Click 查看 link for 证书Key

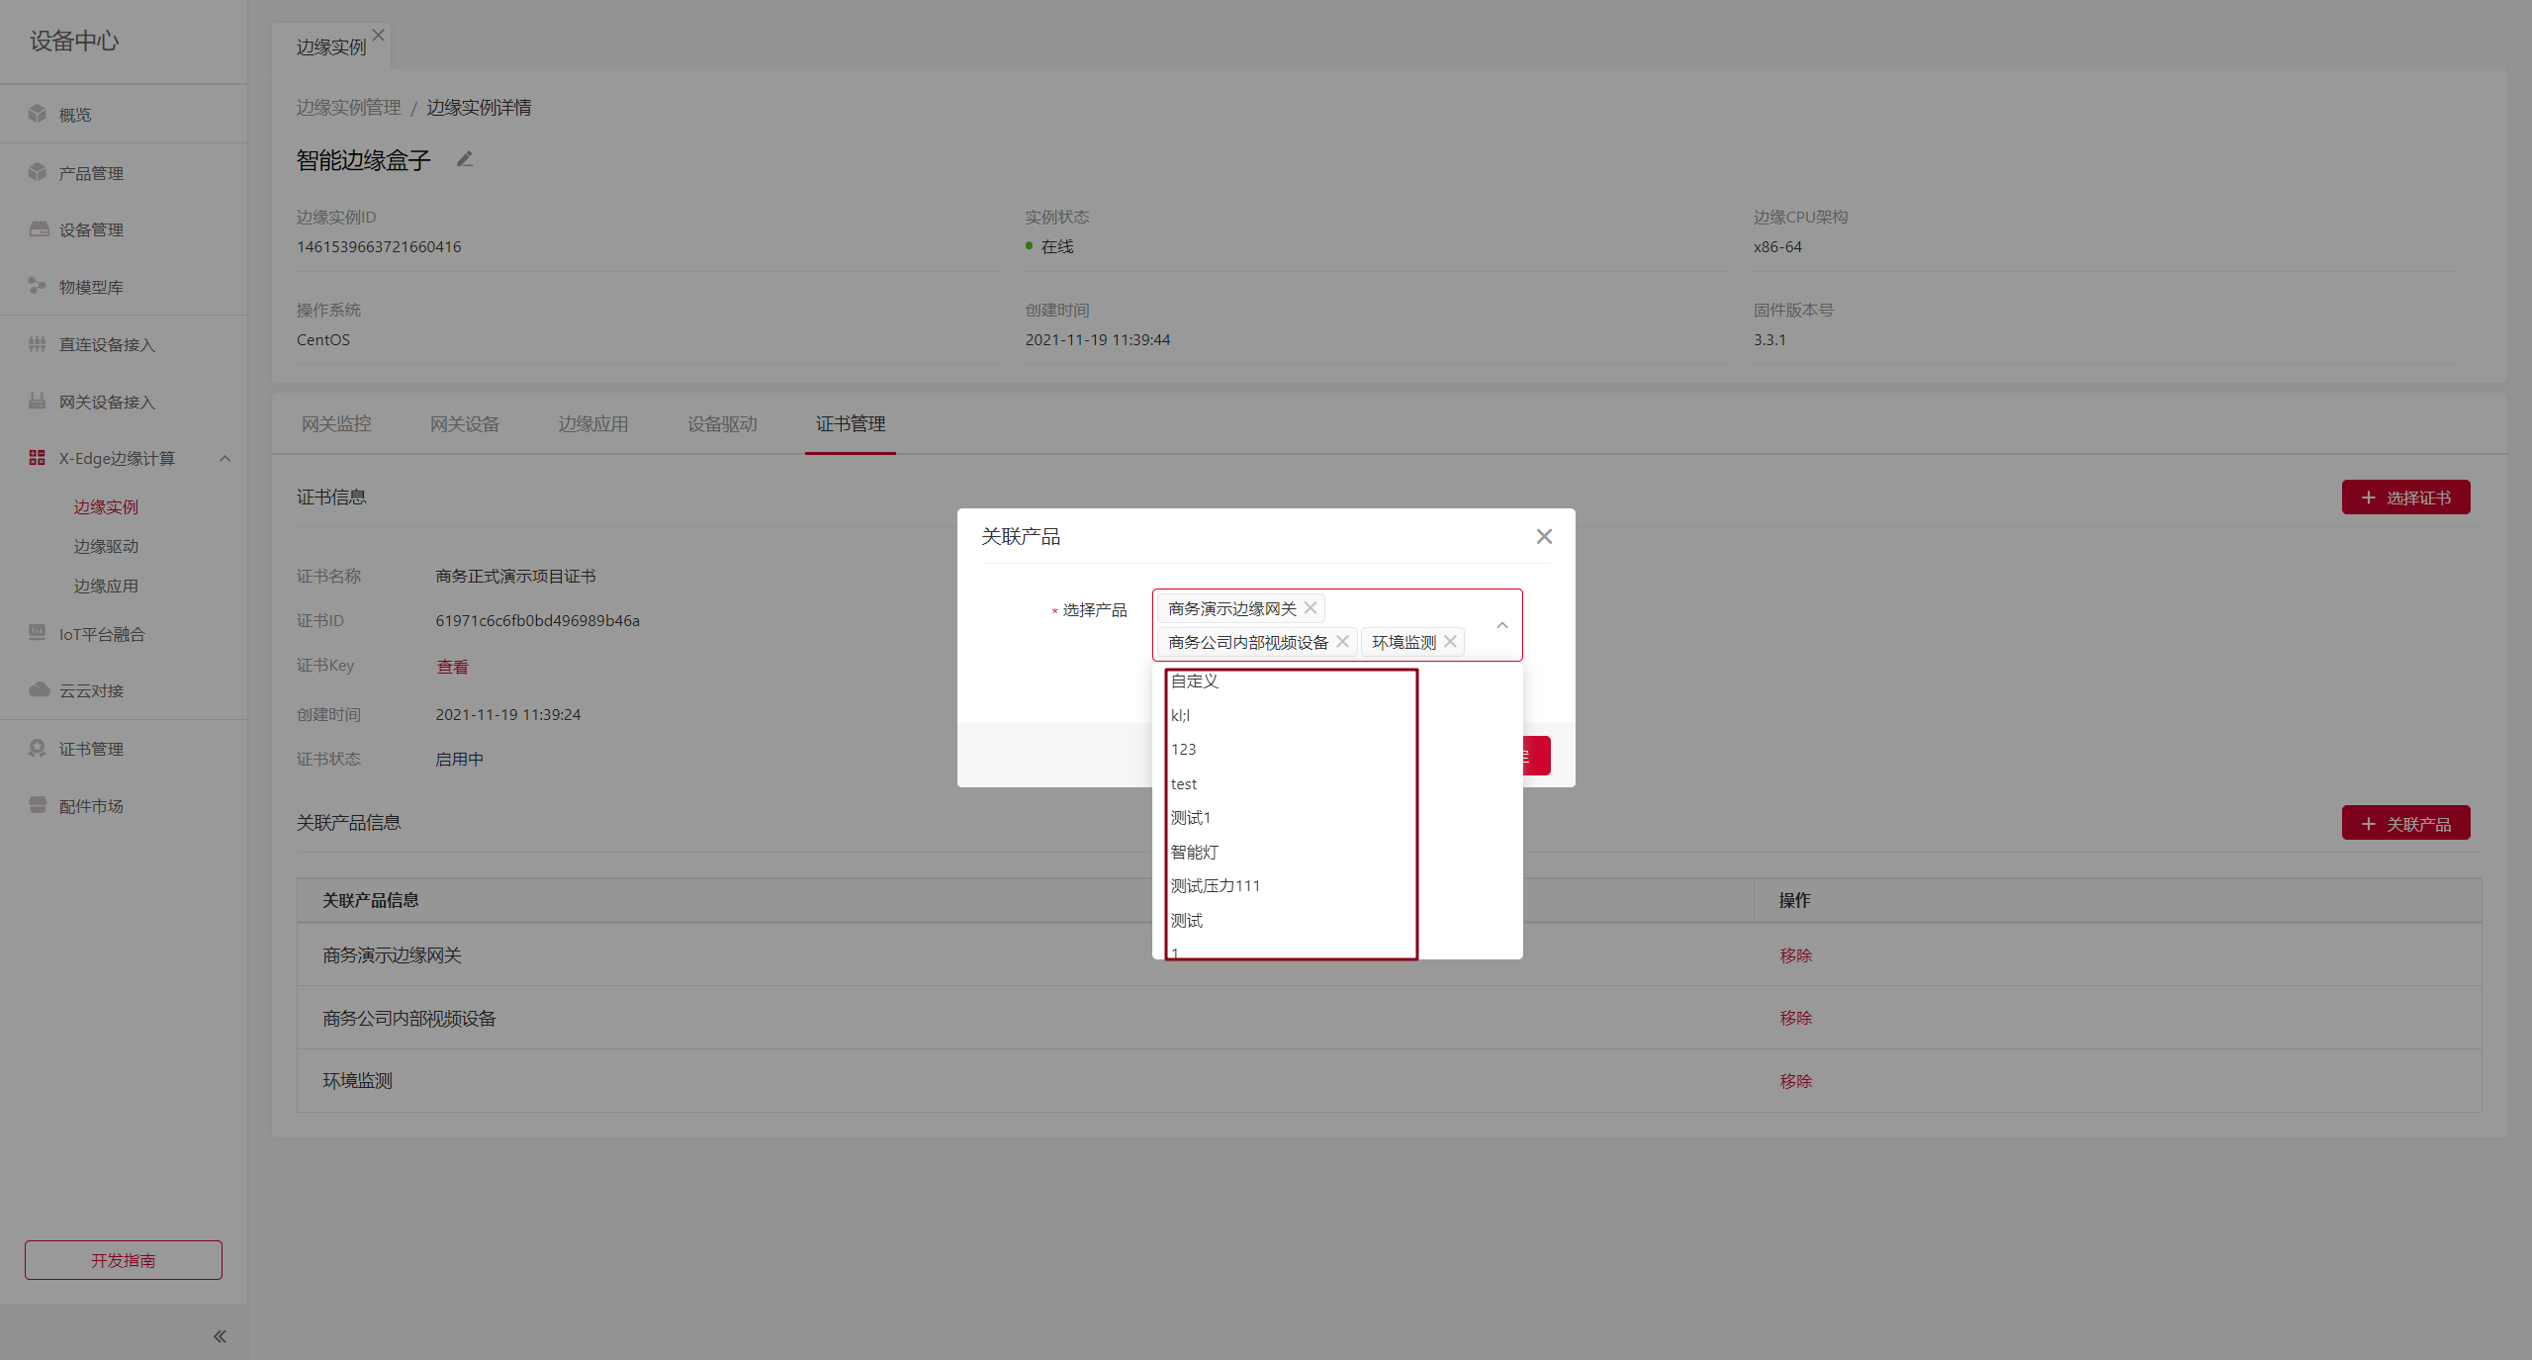tap(453, 667)
